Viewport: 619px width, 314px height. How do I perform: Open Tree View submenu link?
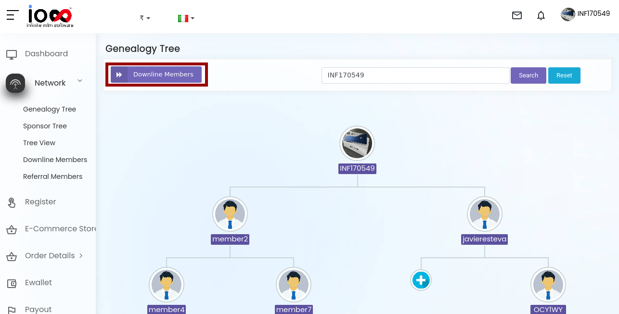point(39,143)
